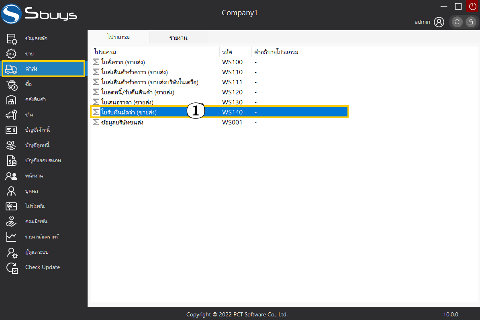Open the ซื้อ shopping cart icon
The height and width of the screenshot is (320, 480).
click(x=12, y=84)
